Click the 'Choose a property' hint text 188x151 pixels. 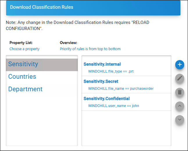pyautogui.click(x=24, y=49)
